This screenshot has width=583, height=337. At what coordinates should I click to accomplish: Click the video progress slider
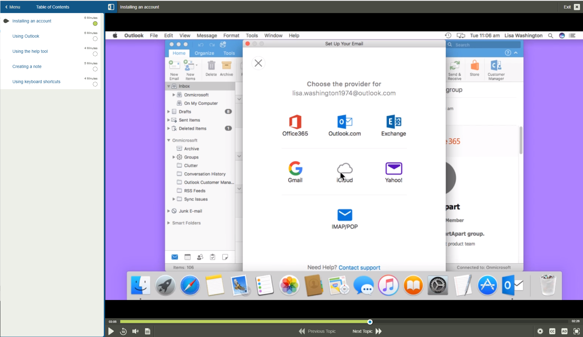click(x=370, y=322)
